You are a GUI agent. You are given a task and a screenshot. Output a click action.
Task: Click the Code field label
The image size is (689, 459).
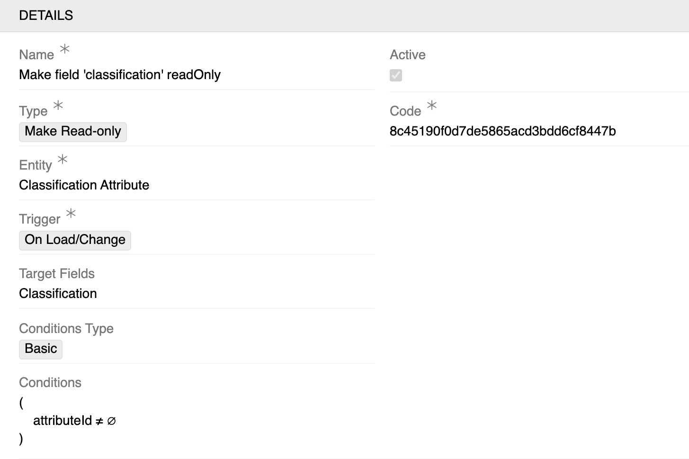click(x=405, y=111)
